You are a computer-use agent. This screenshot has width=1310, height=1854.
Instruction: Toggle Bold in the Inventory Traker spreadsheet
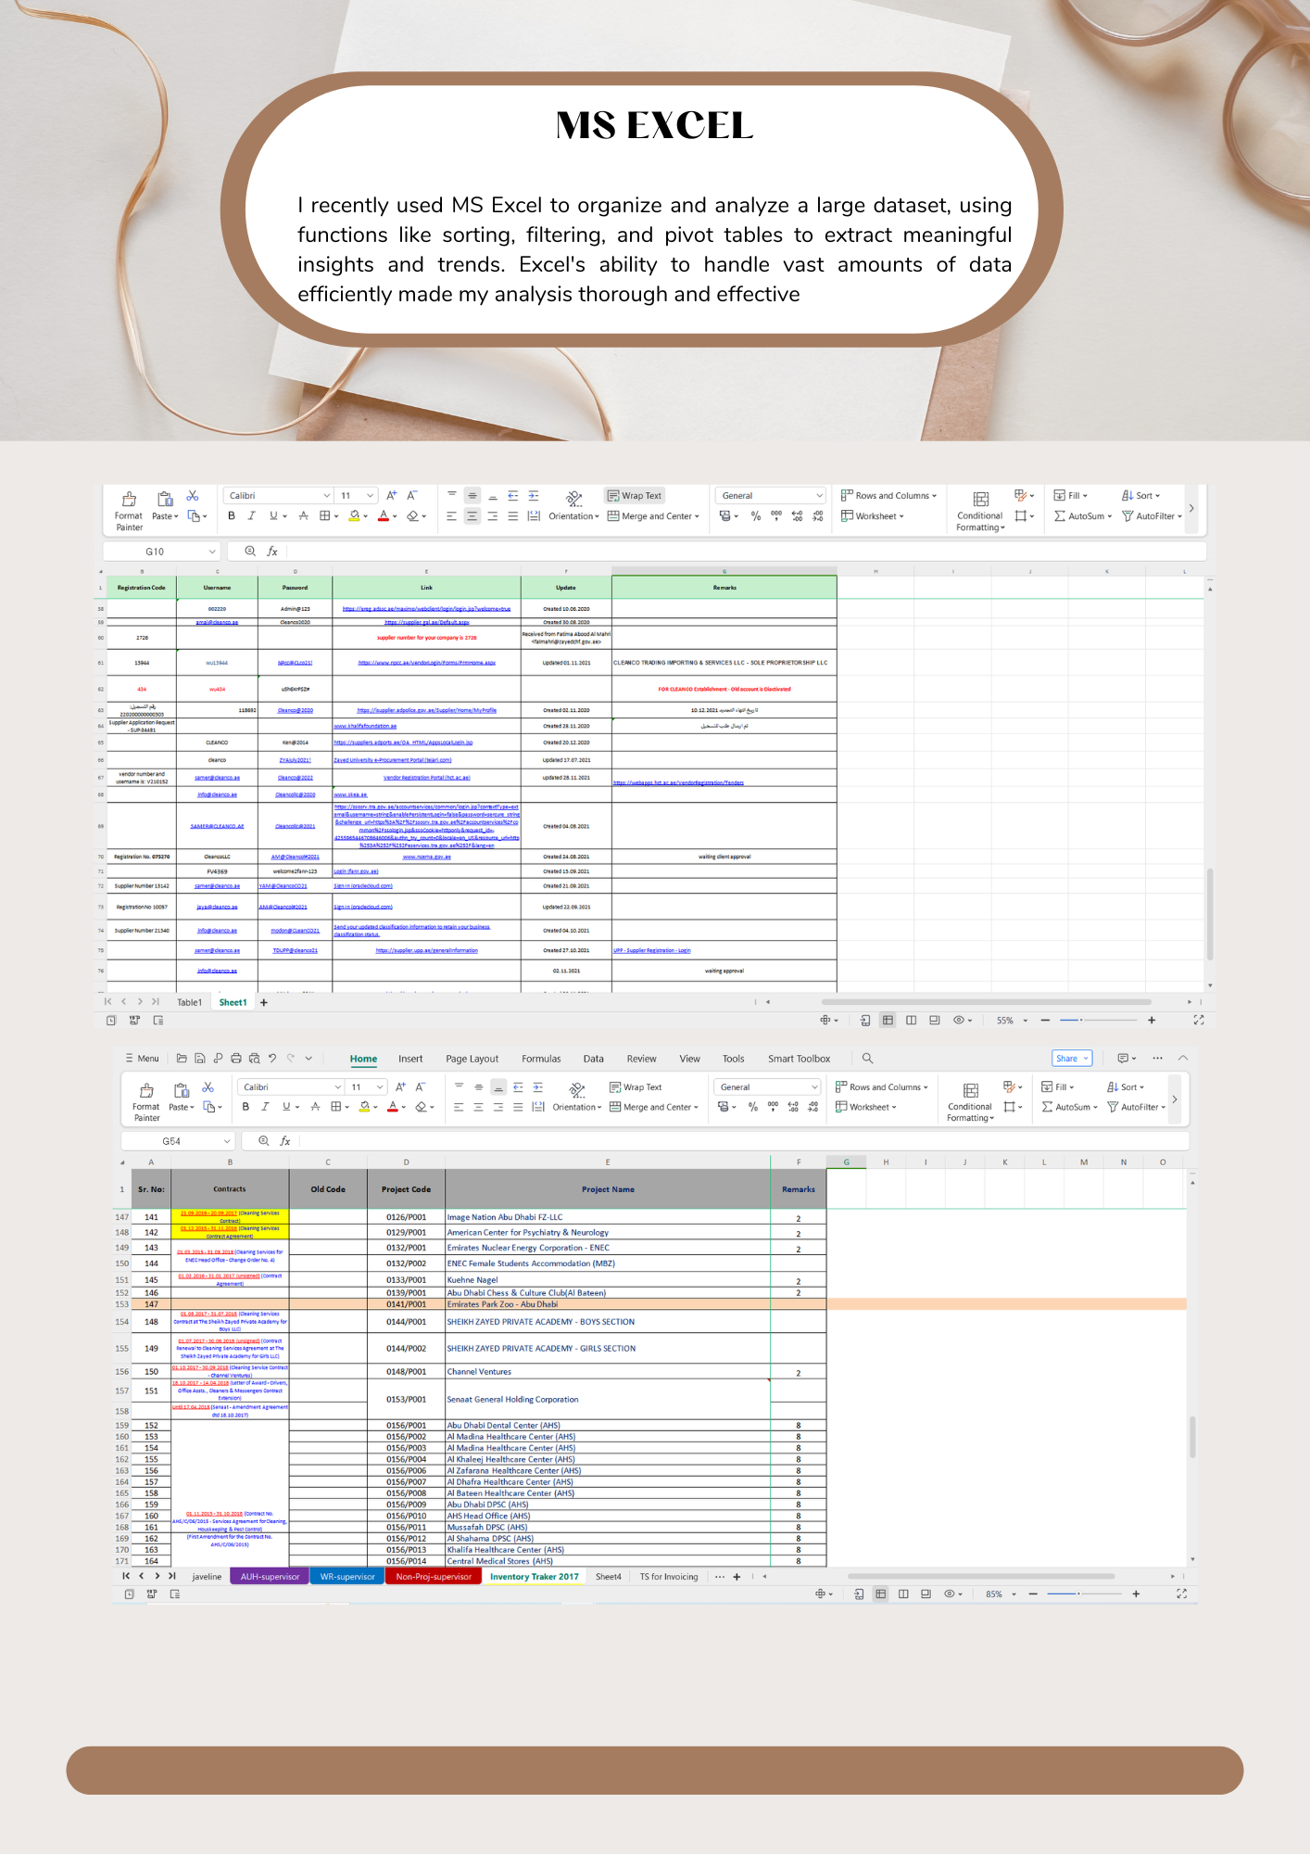click(x=246, y=1107)
